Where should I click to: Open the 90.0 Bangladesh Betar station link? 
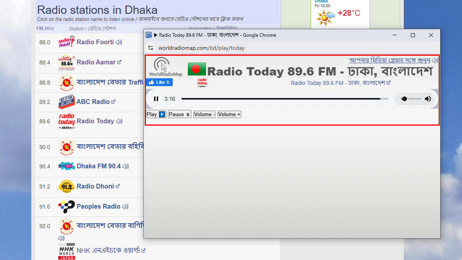pyautogui.click(x=110, y=146)
